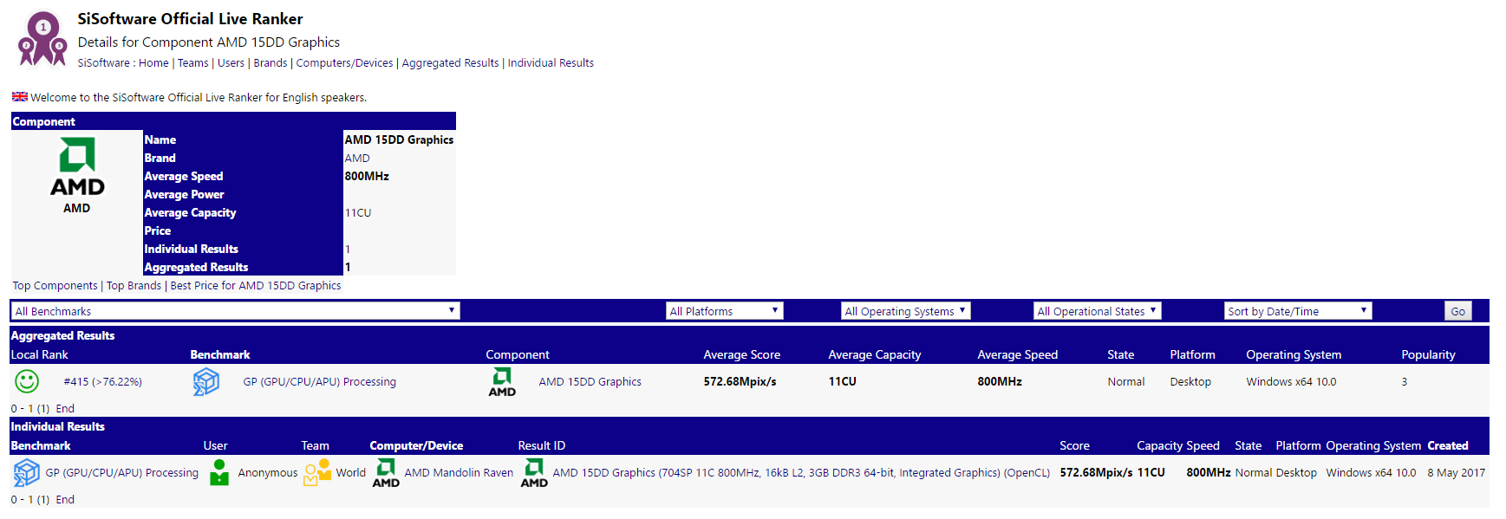Click the AMD brand value link in Component table
Image resolution: width=1506 pixels, height=519 pixels.
coord(357,158)
